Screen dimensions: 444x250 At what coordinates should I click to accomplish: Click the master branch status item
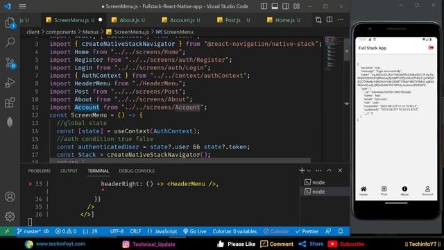pos(28,231)
